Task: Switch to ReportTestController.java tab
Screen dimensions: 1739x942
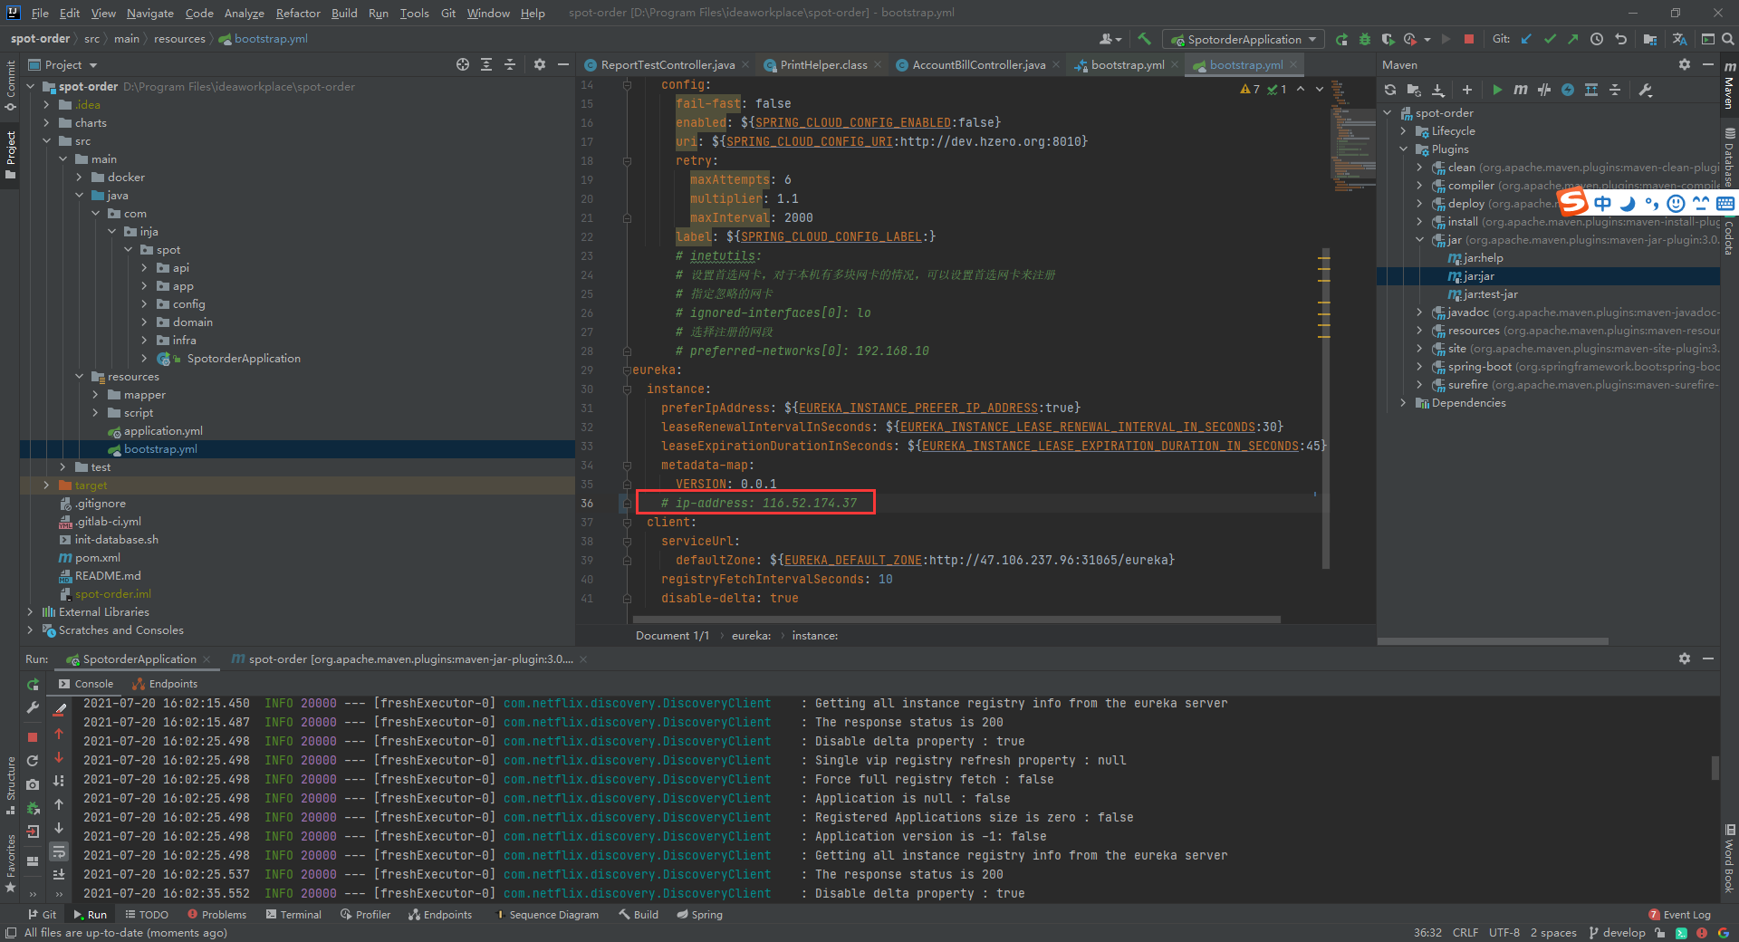Action: coord(668,64)
